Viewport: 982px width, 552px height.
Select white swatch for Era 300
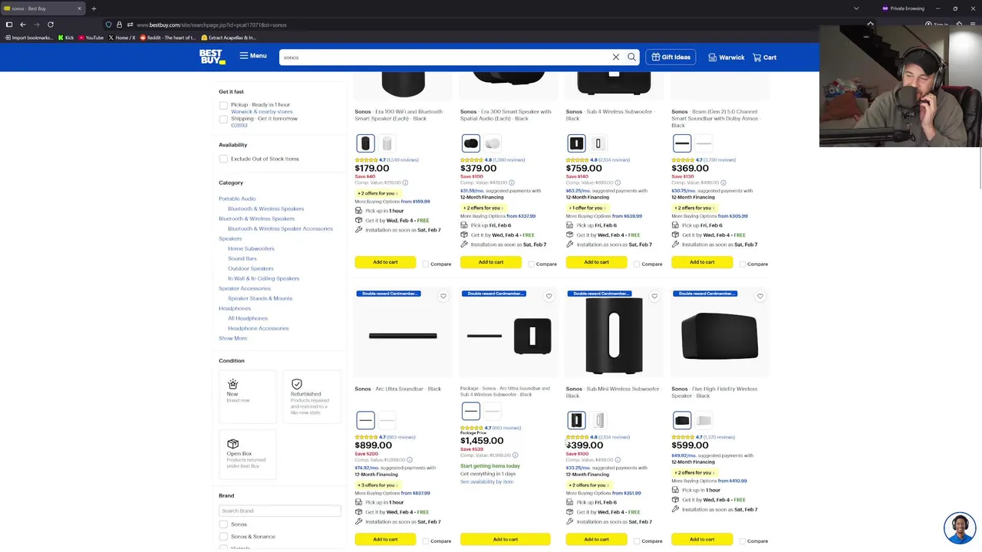pos(493,143)
